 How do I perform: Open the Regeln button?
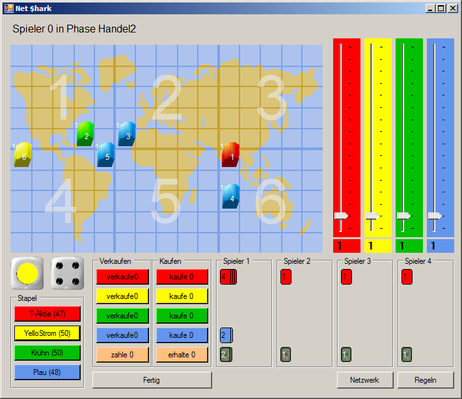(425, 380)
